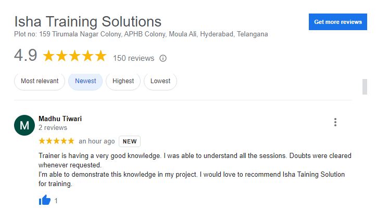
Task: Click Madhu Tiwari's green M avatar
Action: 24,125
